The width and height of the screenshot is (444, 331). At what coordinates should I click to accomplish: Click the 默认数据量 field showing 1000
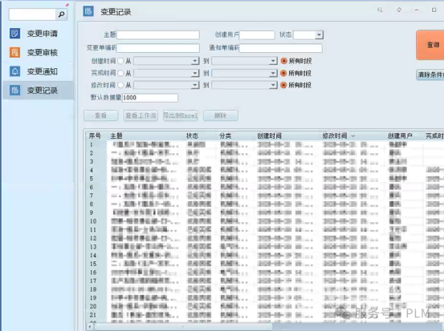coord(150,98)
